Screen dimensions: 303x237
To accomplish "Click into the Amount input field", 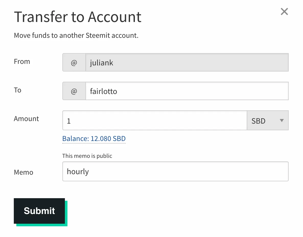I will click(x=154, y=121).
